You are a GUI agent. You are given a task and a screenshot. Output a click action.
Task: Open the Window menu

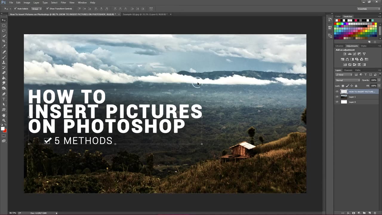pos(82,2)
